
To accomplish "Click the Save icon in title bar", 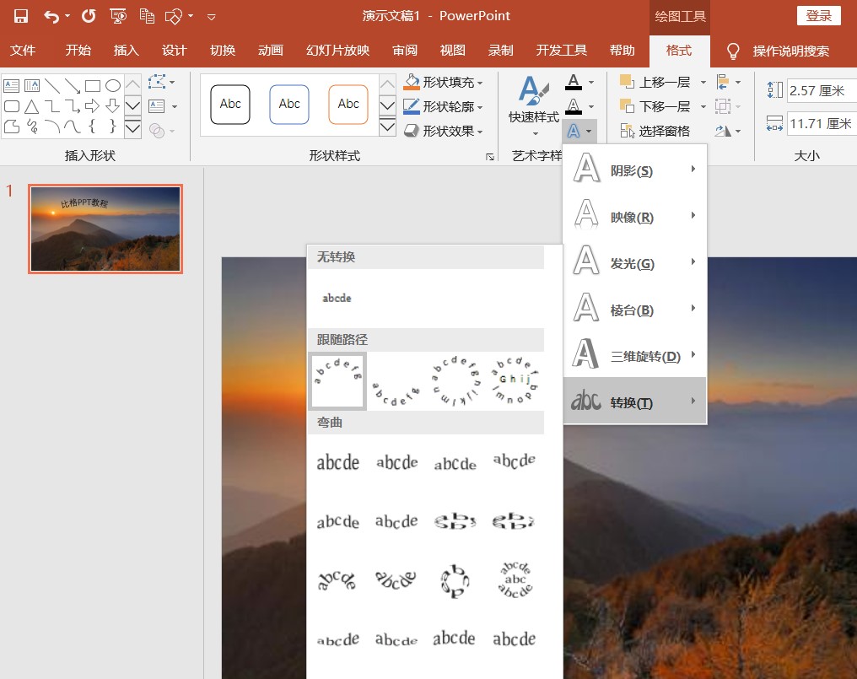I will (x=21, y=16).
